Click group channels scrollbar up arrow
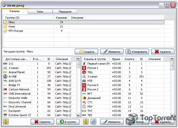The width and height of the screenshot is (178, 128). click(172, 59)
